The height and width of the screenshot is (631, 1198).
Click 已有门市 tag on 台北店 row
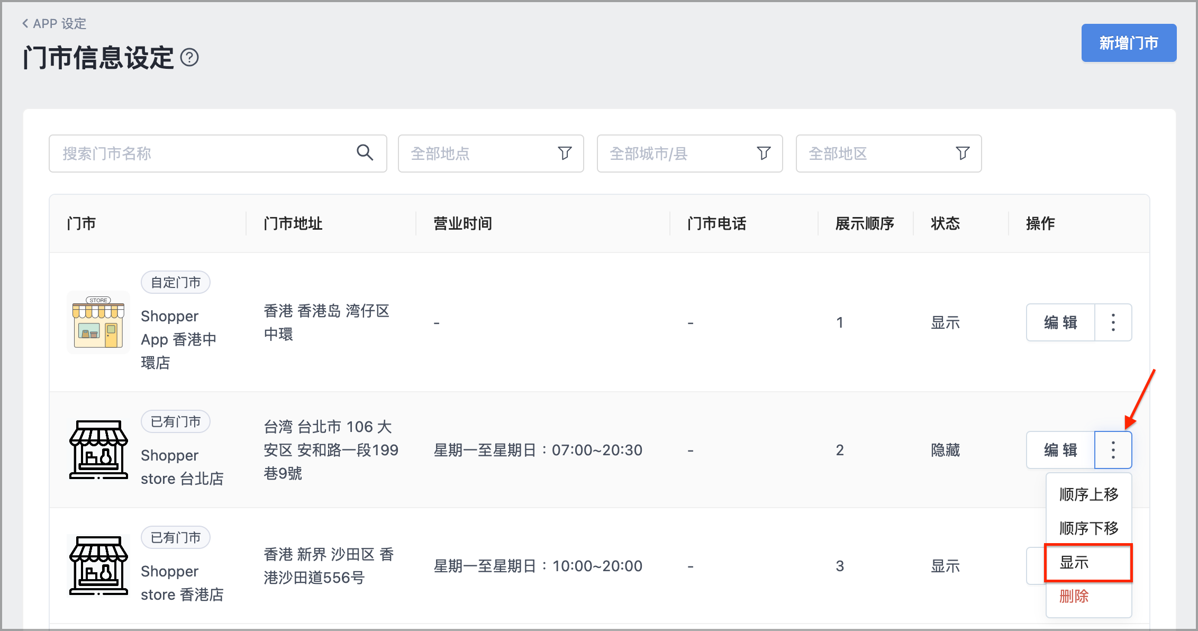(176, 421)
